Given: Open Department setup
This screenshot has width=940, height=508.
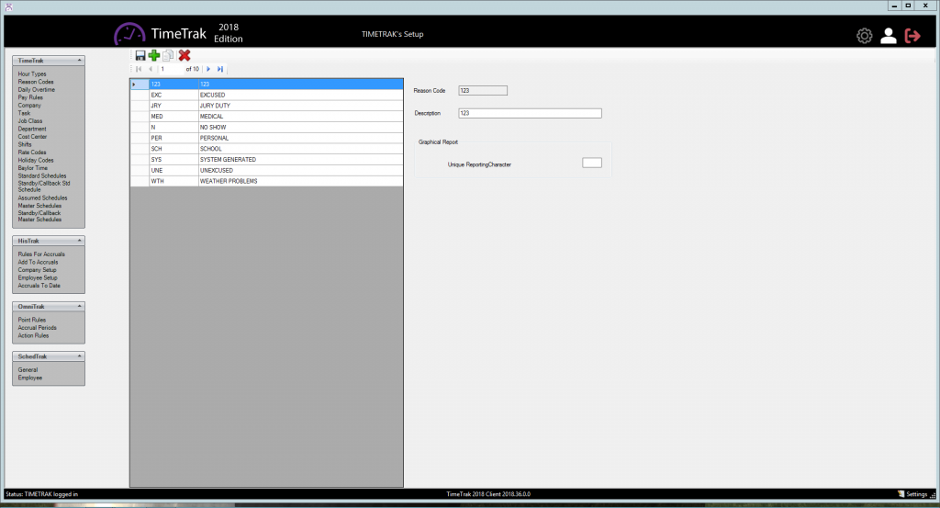Looking at the screenshot, I should click(x=32, y=129).
